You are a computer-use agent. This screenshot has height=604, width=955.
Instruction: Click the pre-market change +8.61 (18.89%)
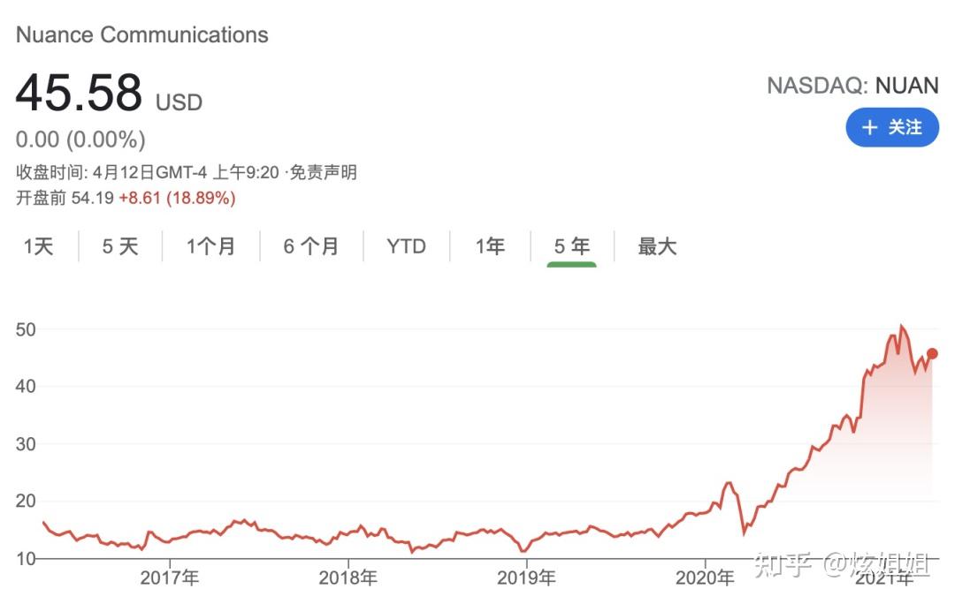coord(177,199)
